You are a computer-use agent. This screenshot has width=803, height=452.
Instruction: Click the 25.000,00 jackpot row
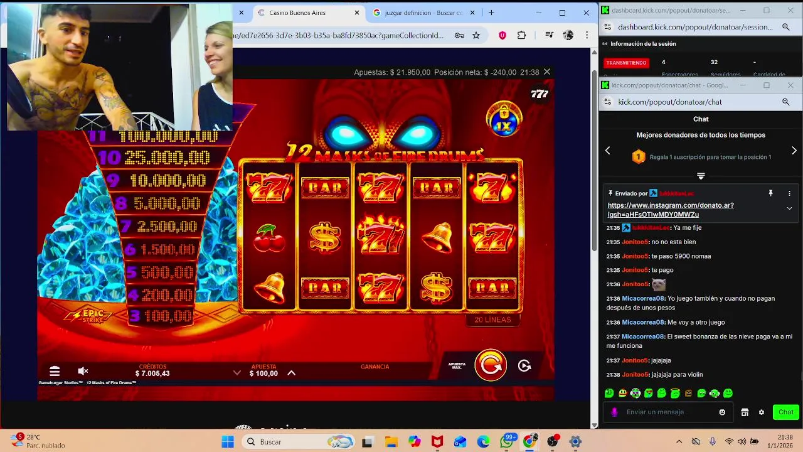click(154, 158)
